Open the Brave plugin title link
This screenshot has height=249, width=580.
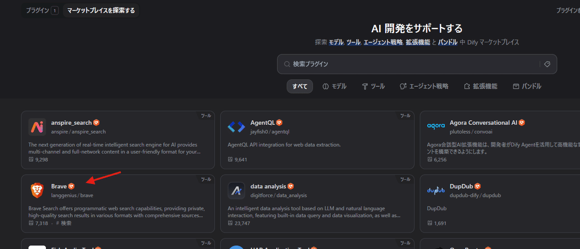pyautogui.click(x=58, y=186)
